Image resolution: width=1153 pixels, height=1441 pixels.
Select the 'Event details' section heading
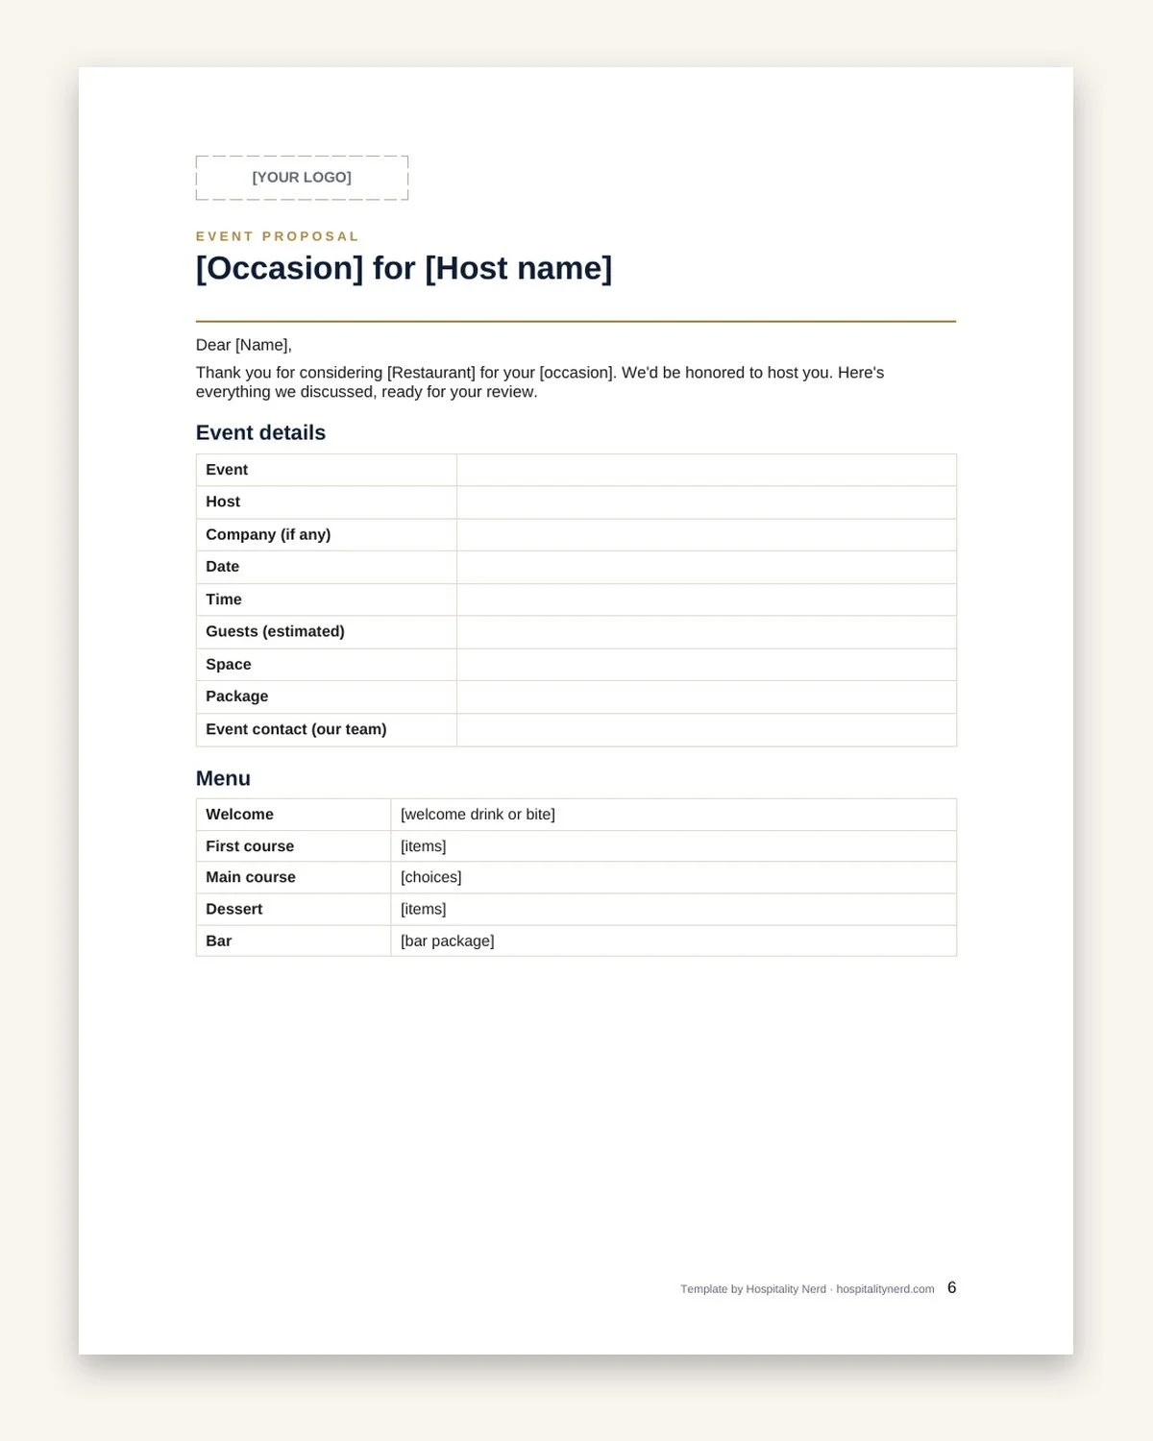click(x=260, y=432)
